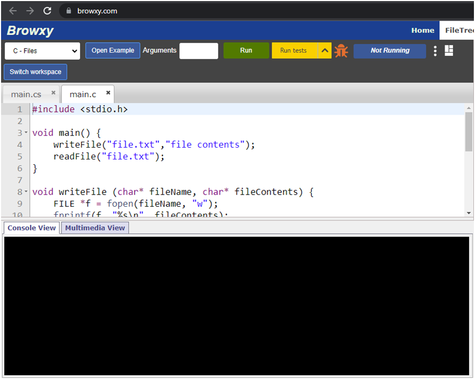Collapse the main function at line 3
Viewport: 475px width, 379px height.
[26, 133]
